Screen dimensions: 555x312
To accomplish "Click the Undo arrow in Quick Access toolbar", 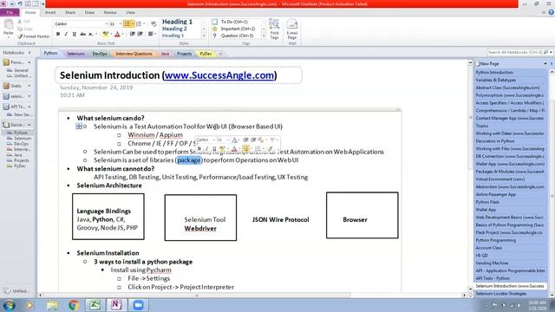I will 21,3.
